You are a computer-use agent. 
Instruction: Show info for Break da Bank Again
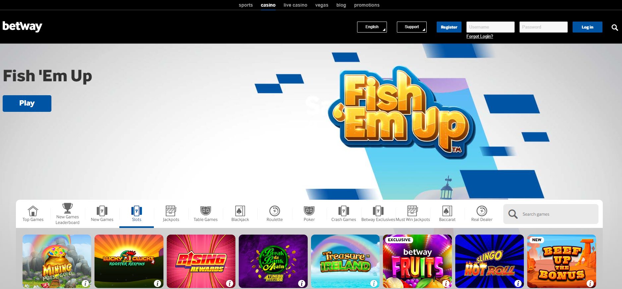click(302, 283)
